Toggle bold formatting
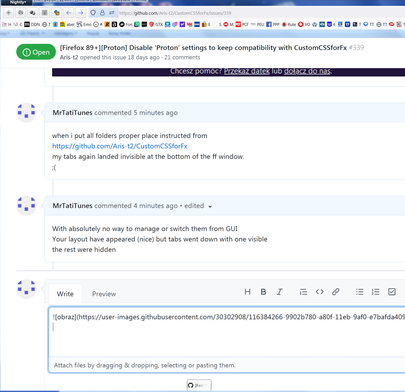Viewport: 405px width, 392px height. point(263,292)
